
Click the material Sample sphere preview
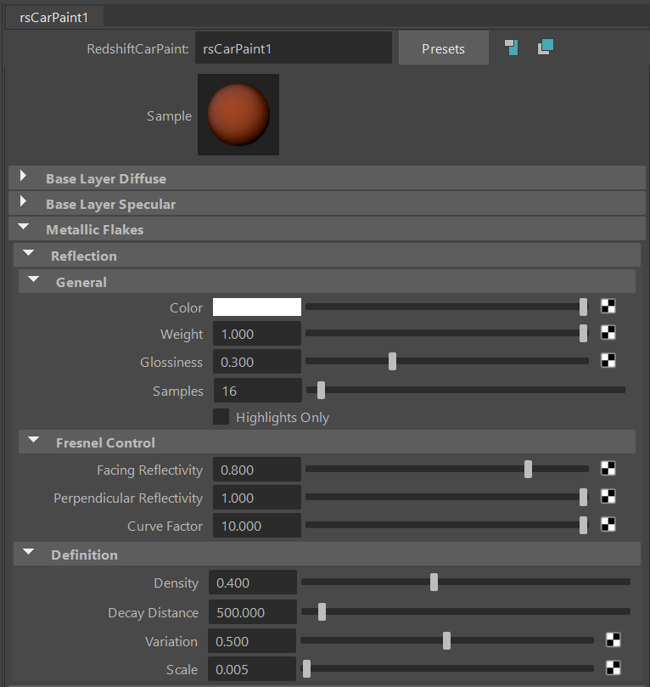tap(238, 115)
